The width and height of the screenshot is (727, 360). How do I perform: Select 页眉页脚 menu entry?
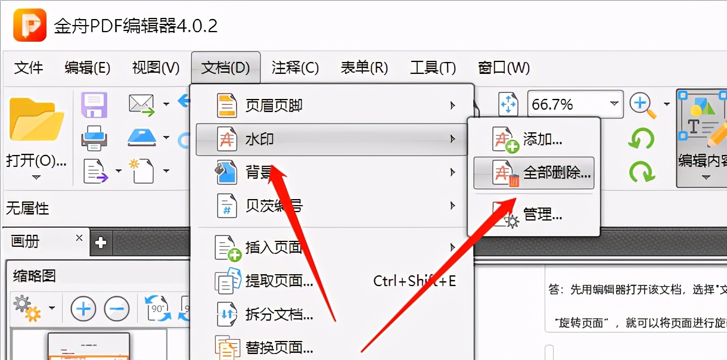tap(332, 105)
